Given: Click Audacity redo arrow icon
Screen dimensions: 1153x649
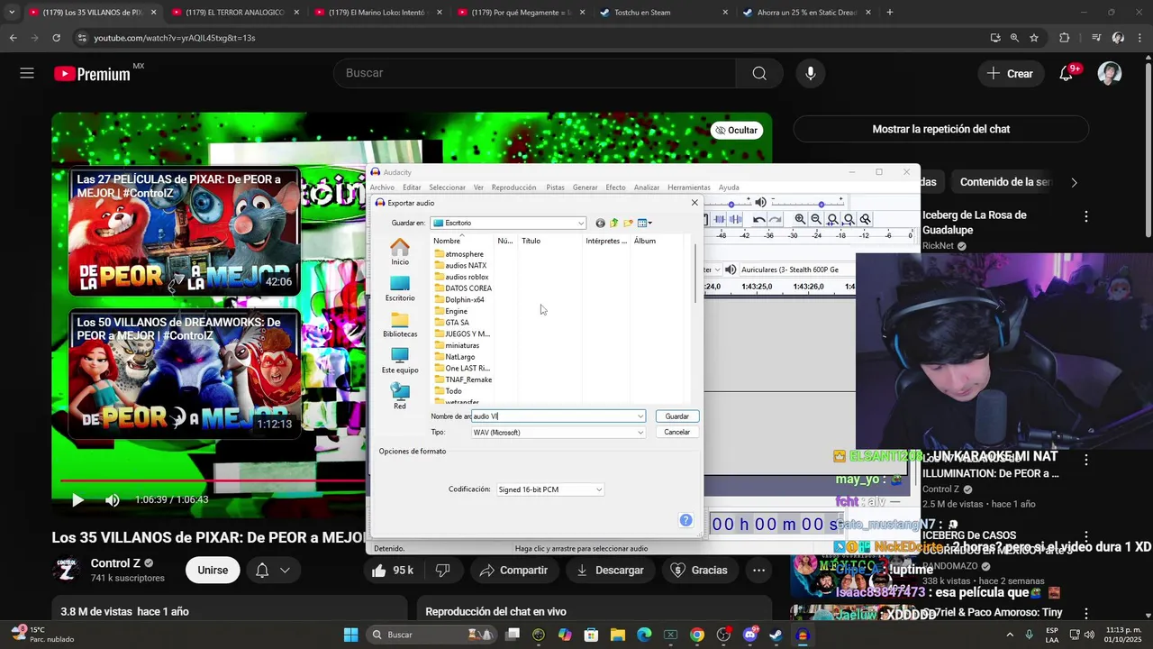Looking at the screenshot, I should (x=775, y=219).
